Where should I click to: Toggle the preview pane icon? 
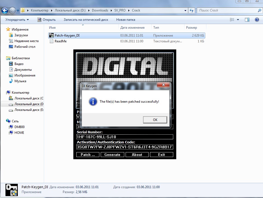tap(247, 20)
